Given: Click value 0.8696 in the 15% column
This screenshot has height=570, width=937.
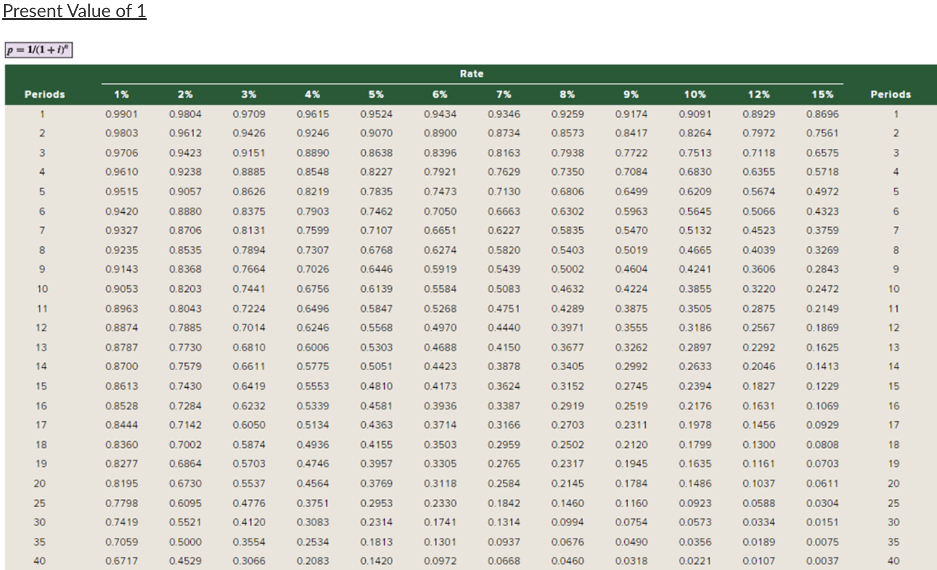Looking at the screenshot, I should [x=822, y=114].
